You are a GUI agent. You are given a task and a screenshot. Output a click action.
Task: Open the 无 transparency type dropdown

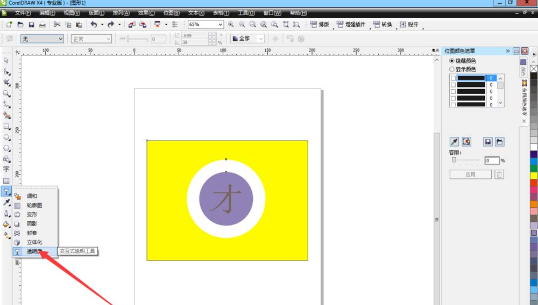(60, 39)
